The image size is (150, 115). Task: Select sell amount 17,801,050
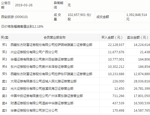pos(142,96)
